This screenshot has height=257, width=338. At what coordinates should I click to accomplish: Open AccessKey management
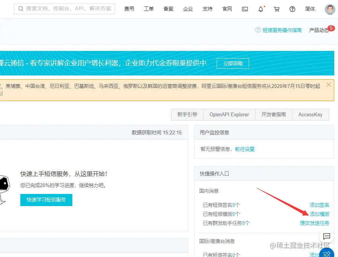pyautogui.click(x=310, y=114)
